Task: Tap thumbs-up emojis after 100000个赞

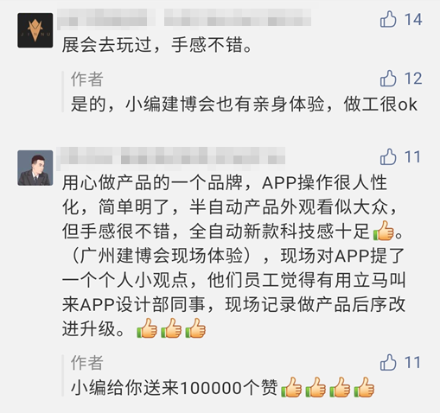Action: 328,387
